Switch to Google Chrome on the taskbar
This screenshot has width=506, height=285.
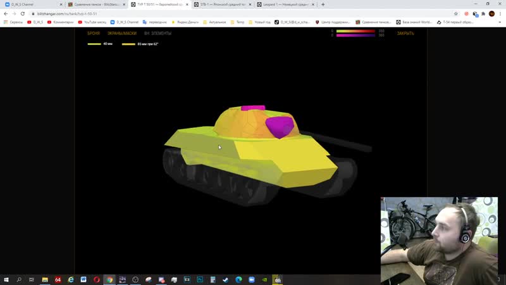pyautogui.click(x=109, y=279)
